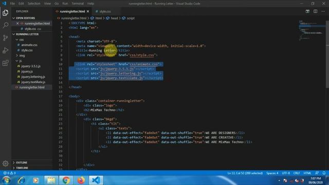
Task: Switch to the style.css editor tab
Action: (x=105, y=11)
